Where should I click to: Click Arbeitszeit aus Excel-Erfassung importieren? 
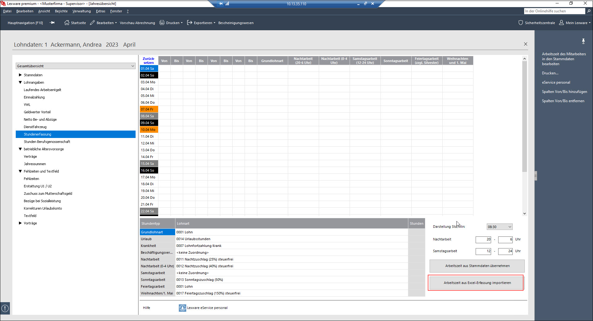pyautogui.click(x=477, y=283)
